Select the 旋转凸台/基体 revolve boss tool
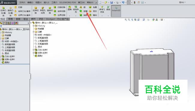The width and height of the screenshot is (195, 111). (10, 11)
